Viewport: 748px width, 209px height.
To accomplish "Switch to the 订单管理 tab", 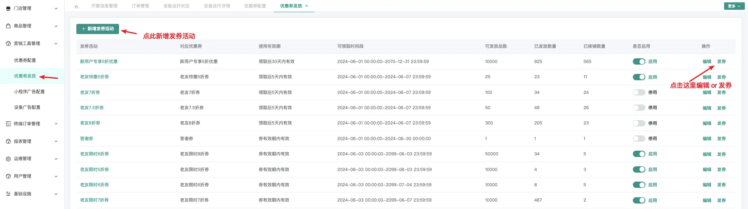I will tap(140, 6).
